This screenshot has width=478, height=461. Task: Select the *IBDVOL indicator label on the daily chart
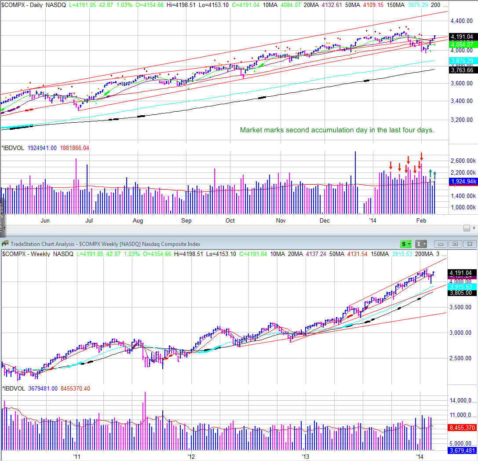tap(14, 148)
